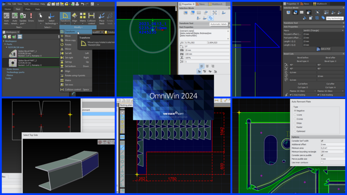The width and height of the screenshot is (347, 195).
Task: Click the Any technology tag icon in dark panel
Action: click(323, 18)
